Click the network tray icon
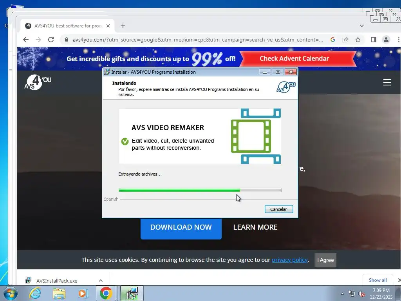Image resolution: width=401 pixels, height=301 pixels. click(x=352, y=294)
